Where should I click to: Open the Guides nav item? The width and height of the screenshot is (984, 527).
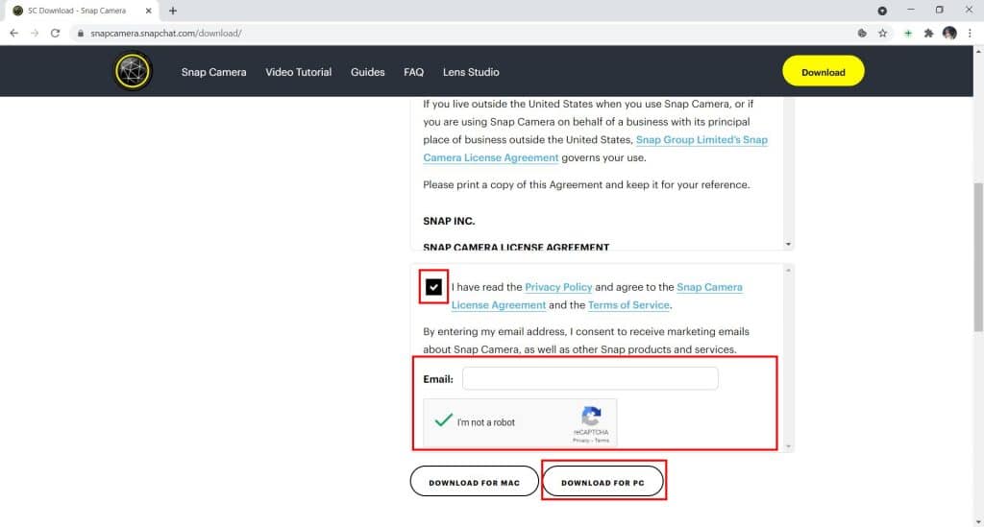(368, 72)
